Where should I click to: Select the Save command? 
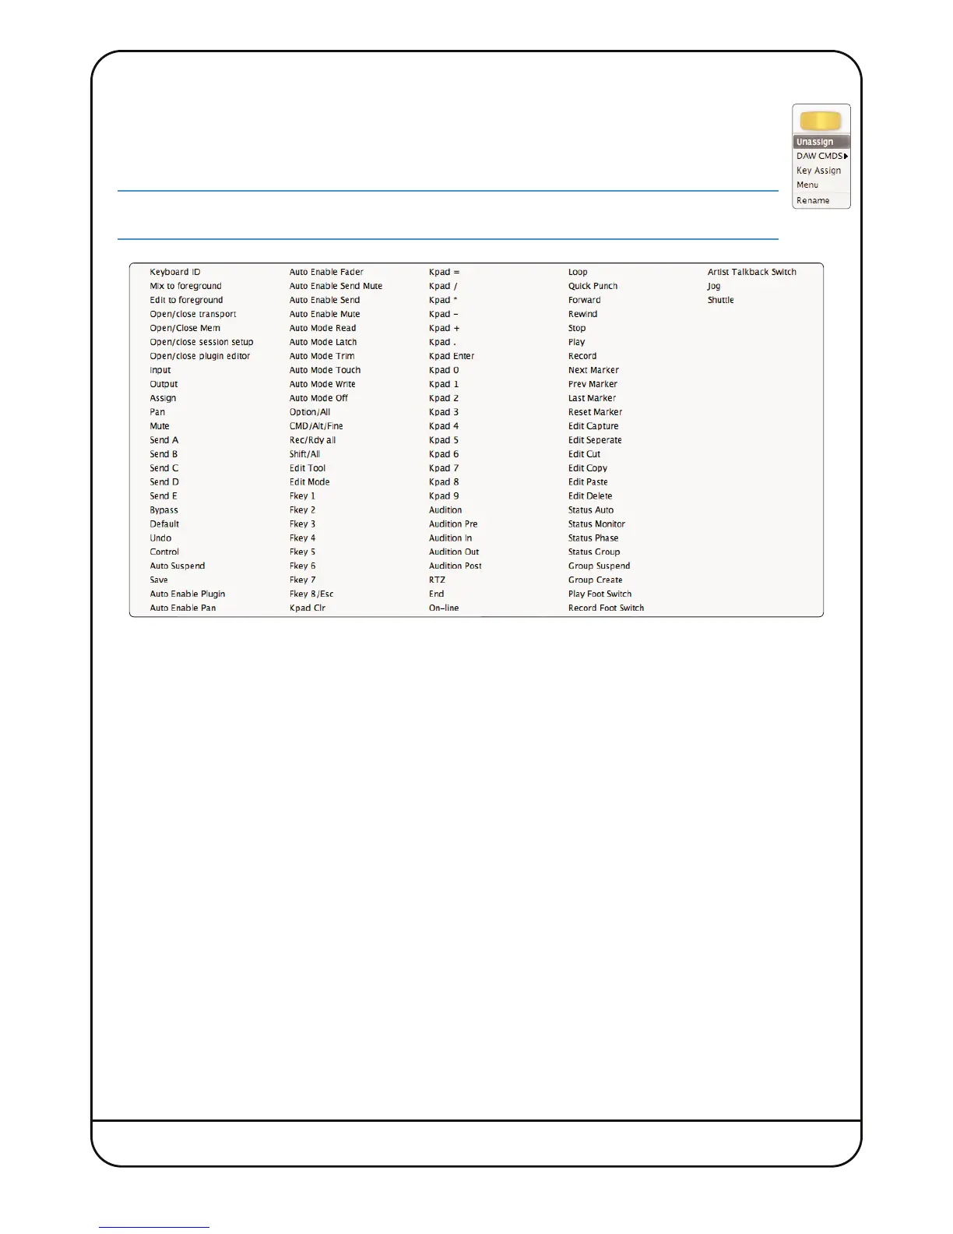tap(159, 580)
